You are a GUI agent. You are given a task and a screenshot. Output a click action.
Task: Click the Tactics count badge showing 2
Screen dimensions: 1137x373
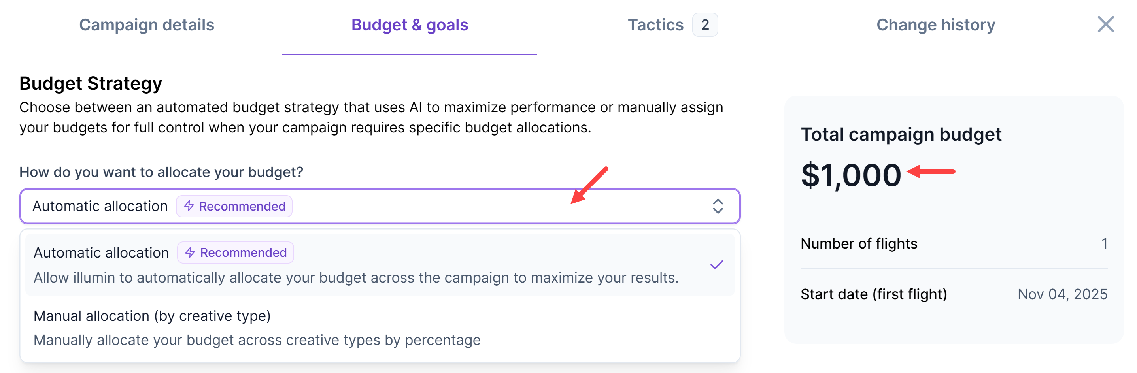(x=705, y=25)
